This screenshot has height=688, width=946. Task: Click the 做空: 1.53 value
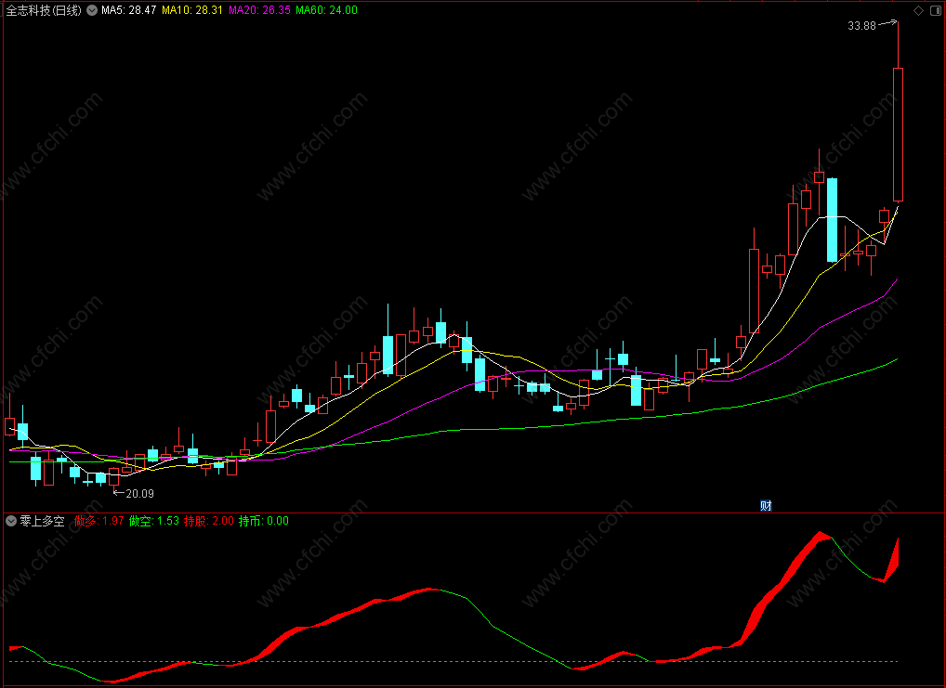pyautogui.click(x=154, y=521)
